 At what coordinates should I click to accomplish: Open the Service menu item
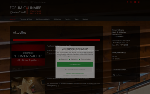[68, 19]
